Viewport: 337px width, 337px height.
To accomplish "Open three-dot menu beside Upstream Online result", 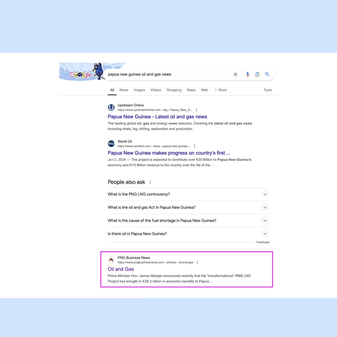I will 196,110.
